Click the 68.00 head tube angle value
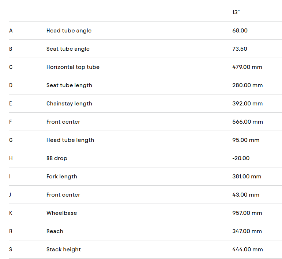 click(240, 31)
